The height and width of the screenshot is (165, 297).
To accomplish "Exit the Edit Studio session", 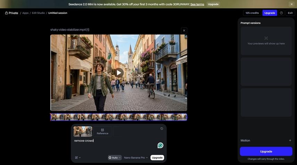I will (290, 13).
